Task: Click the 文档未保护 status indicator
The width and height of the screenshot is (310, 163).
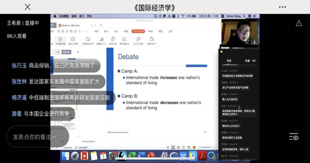Action: click(x=82, y=148)
